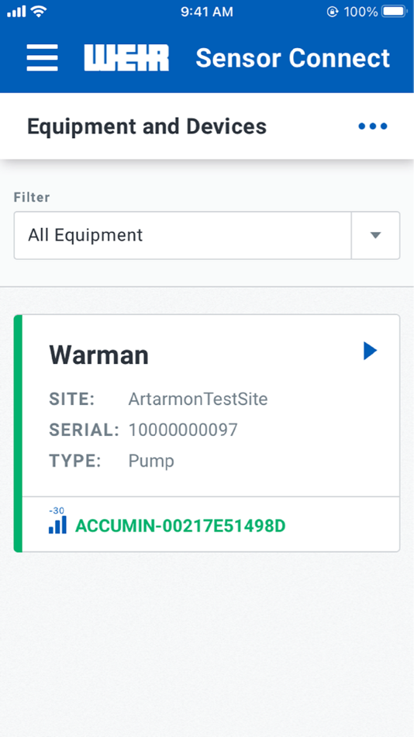The image size is (414, 737).
Task: Click signal strength bars icon
Action: (x=57, y=524)
